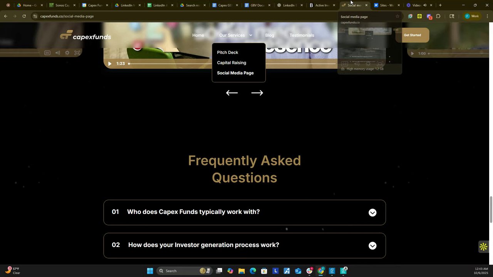Select Social Media Page menu entry
Screen dimensions: 493x277
(235, 73)
